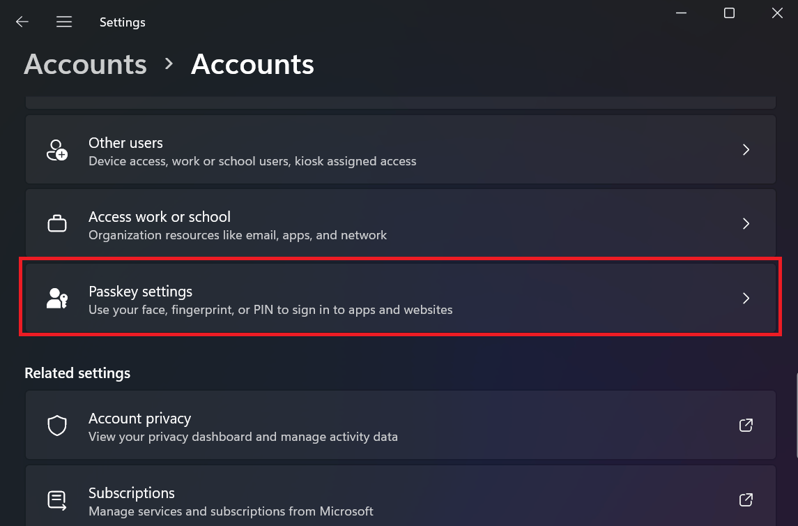This screenshot has width=798, height=526.
Task: Select the Accounts breadcrumb link
Action: click(x=85, y=64)
